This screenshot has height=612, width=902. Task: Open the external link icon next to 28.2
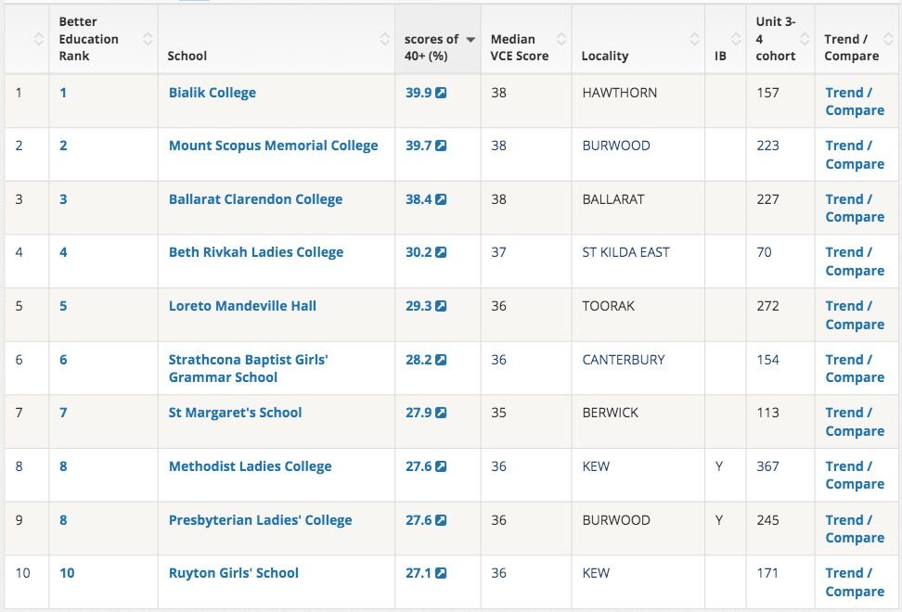[442, 360]
